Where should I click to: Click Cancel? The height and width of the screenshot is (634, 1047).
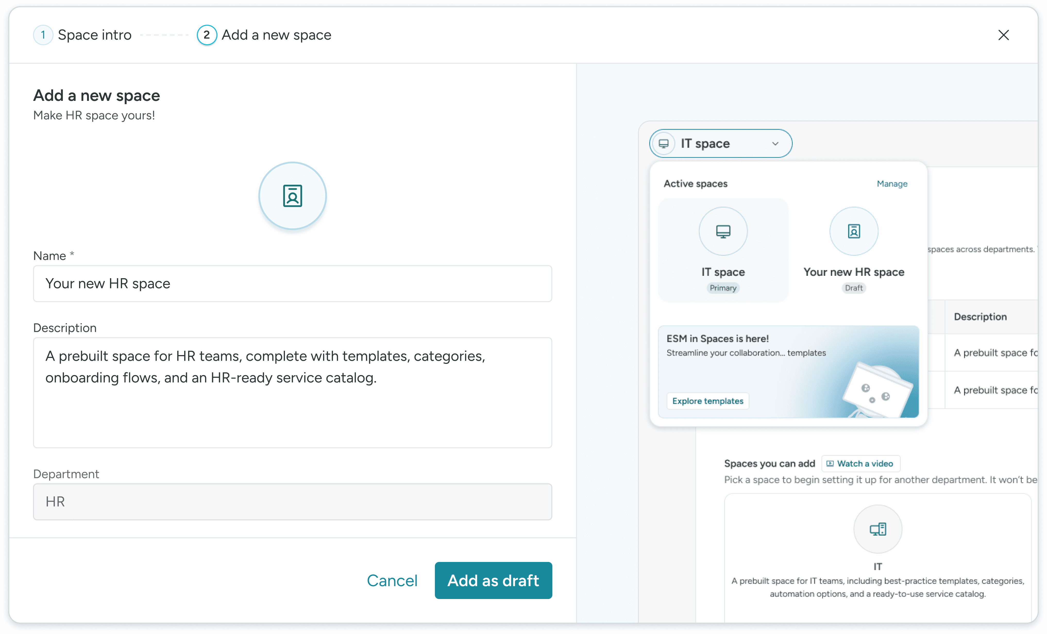tap(392, 580)
